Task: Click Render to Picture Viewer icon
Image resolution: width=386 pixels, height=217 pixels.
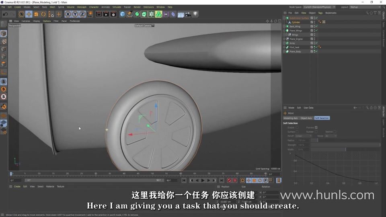Action: tap(106, 14)
